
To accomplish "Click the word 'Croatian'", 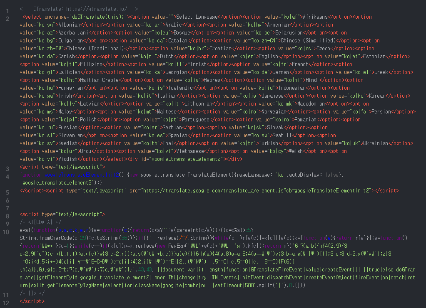I will click(x=220, y=48).
